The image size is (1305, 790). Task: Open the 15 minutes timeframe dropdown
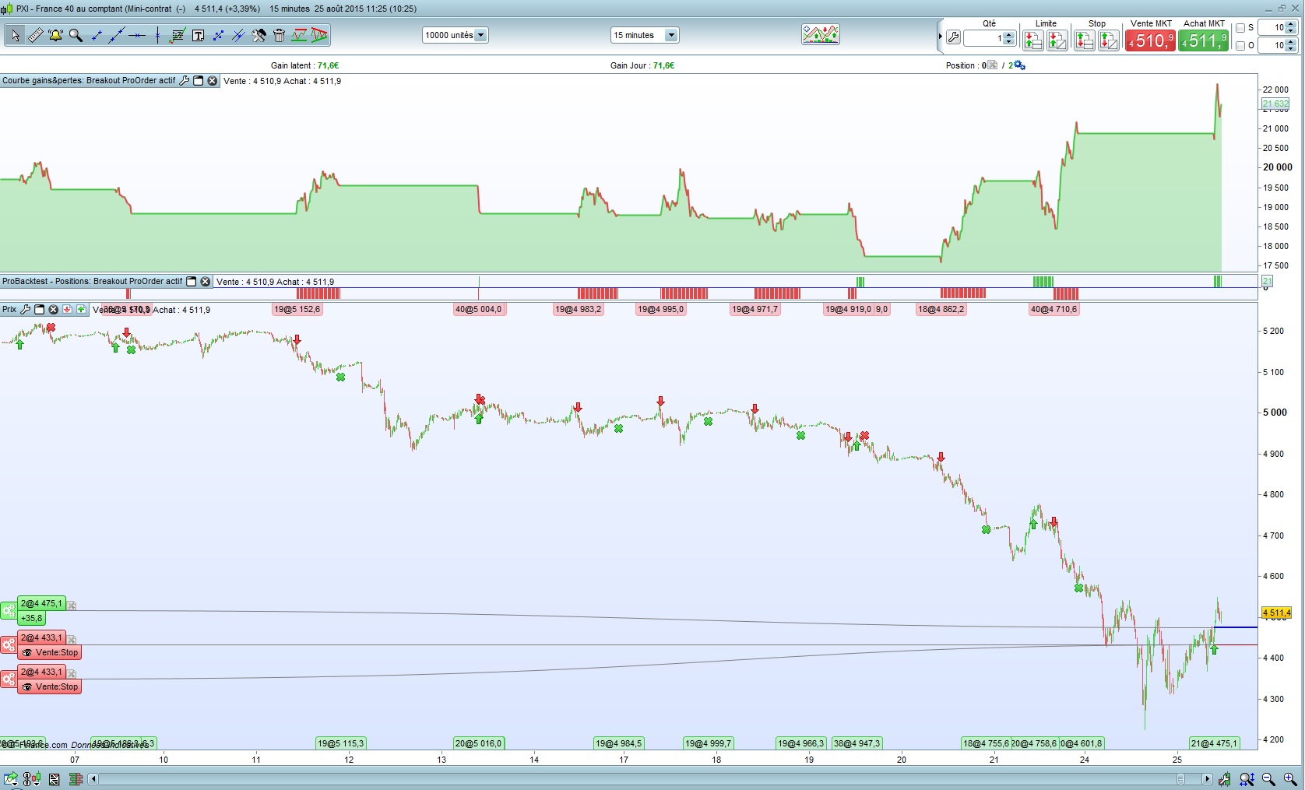(x=671, y=35)
